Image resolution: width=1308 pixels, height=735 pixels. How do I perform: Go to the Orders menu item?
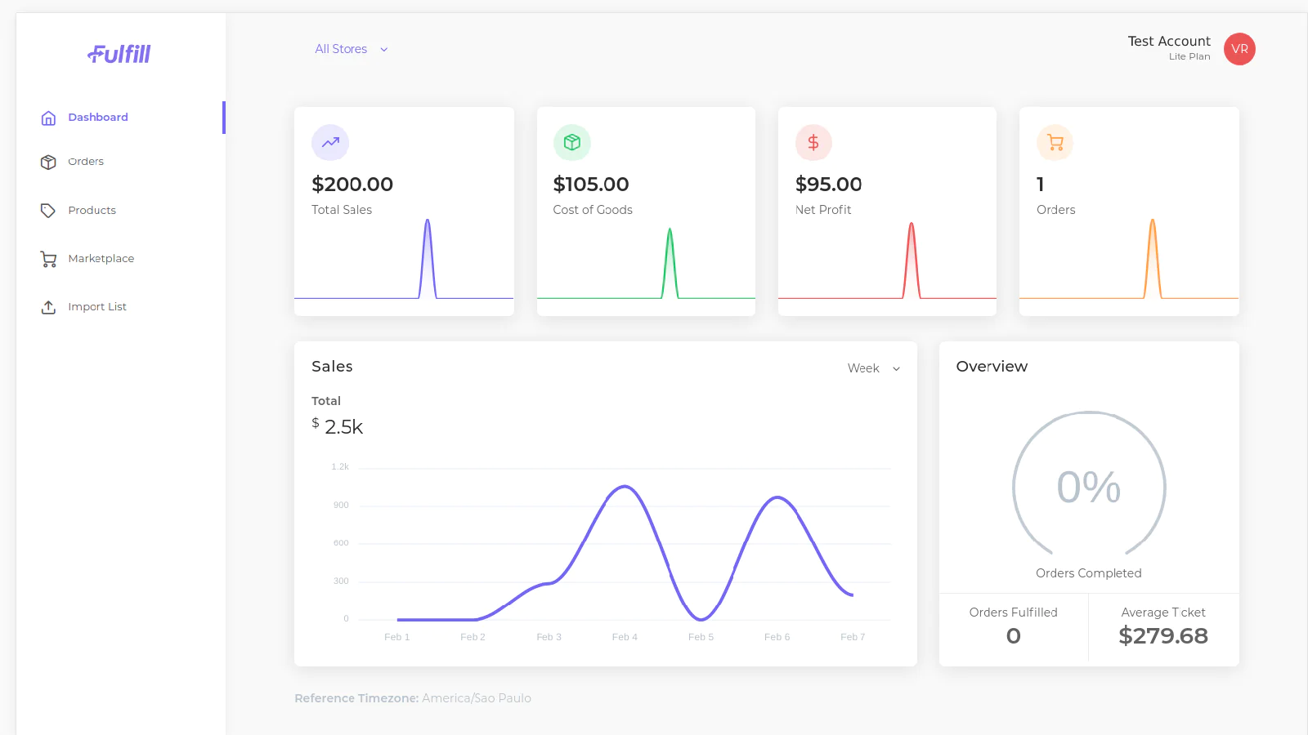[86, 162]
